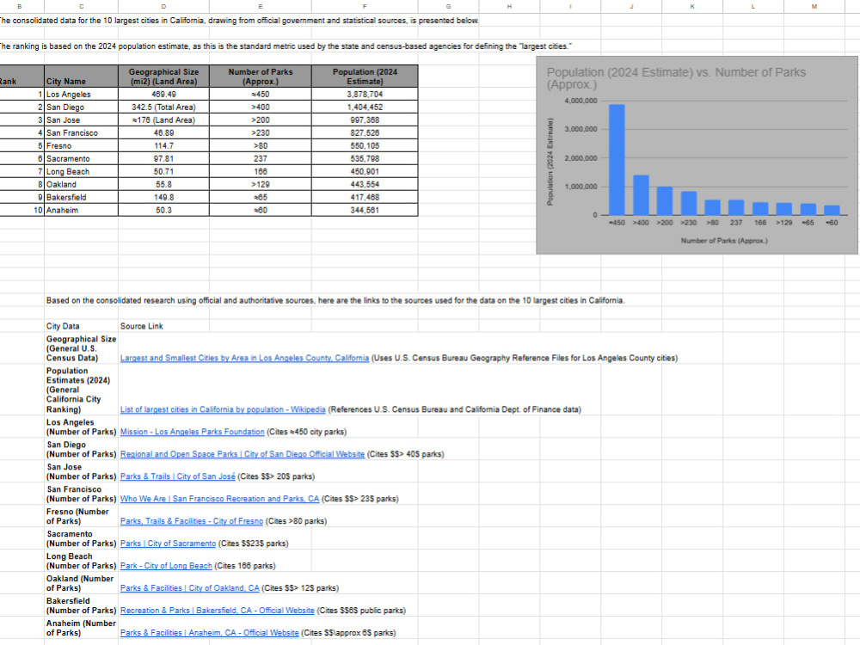
Task: Open Recreation & Parks Bakersfield link
Action: pyautogui.click(x=218, y=611)
